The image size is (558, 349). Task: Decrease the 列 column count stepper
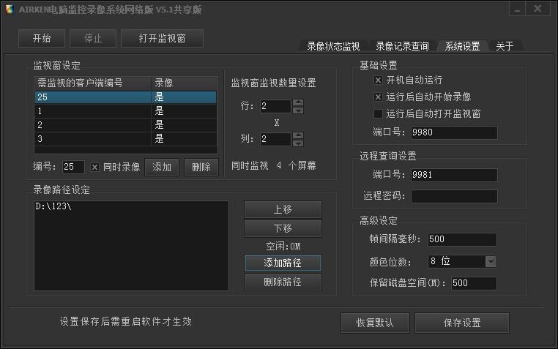[x=298, y=143]
